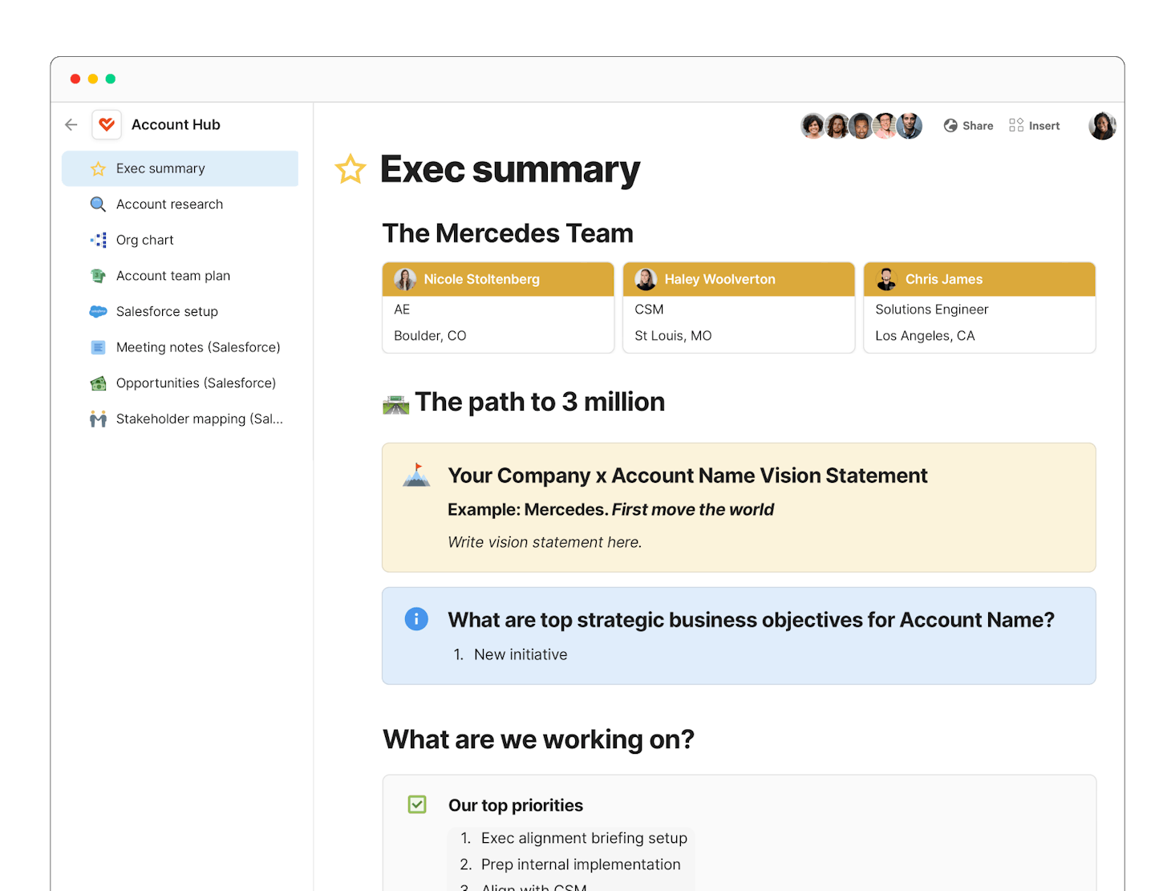The image size is (1155, 891).
Task: Select the Exec summary page in the sidebar
Action: [160, 168]
